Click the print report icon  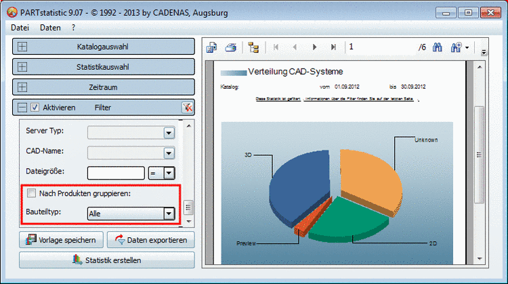(x=231, y=47)
